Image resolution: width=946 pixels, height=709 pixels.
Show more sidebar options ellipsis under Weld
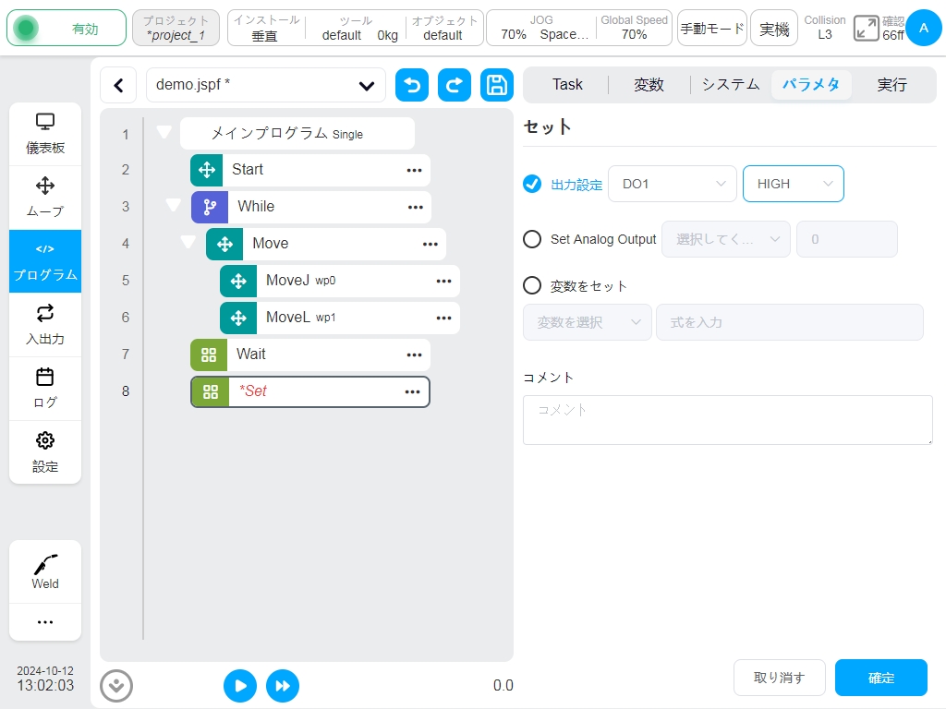pyautogui.click(x=45, y=621)
